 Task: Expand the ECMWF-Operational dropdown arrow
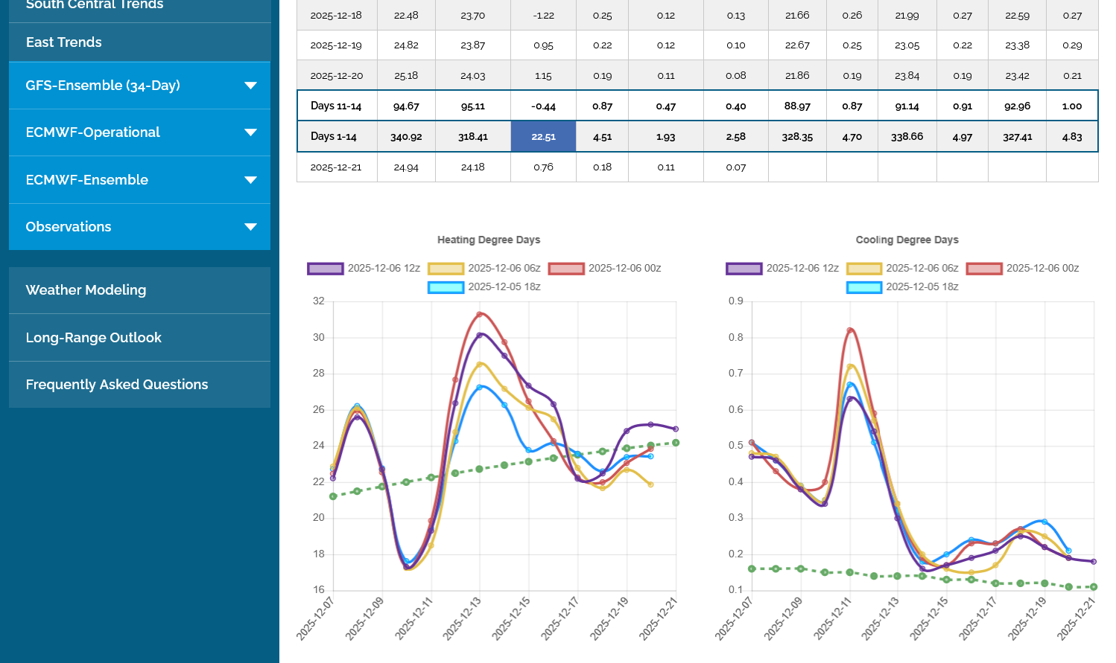pos(250,132)
